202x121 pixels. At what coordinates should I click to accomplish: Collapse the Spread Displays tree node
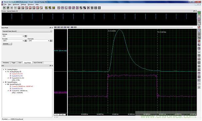click(x=3, y=82)
